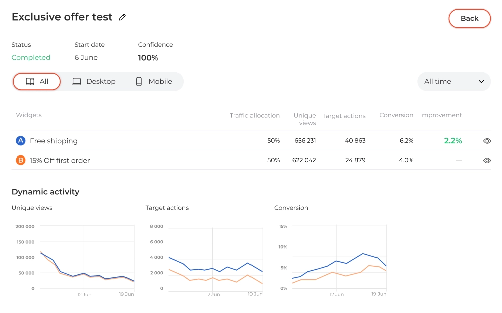
Task: Click the orange B variant badge
Action: pos(21,160)
